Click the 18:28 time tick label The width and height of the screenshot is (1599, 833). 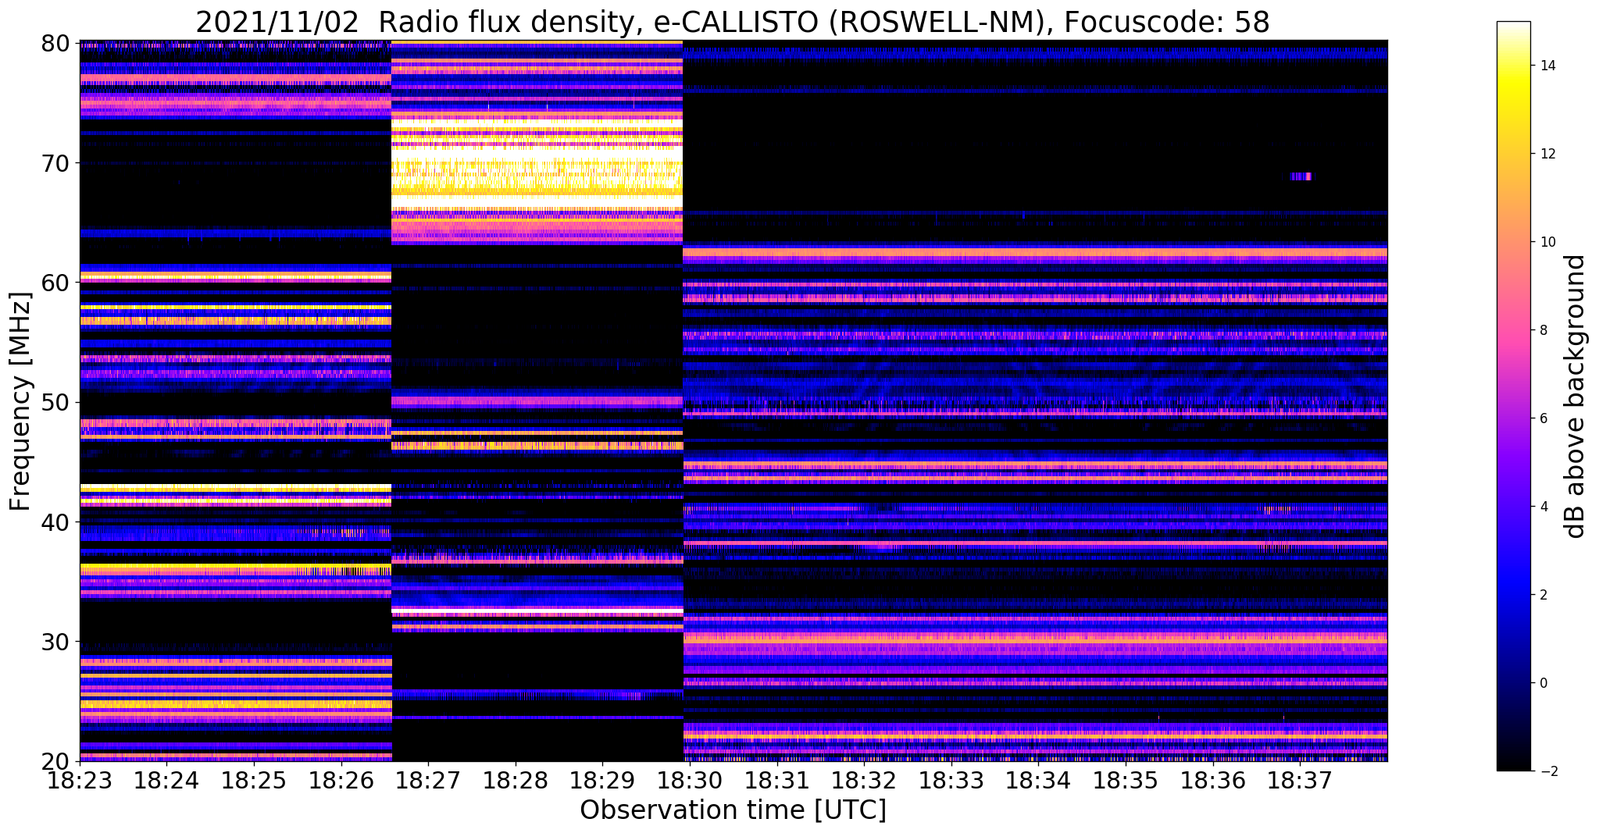516,780
